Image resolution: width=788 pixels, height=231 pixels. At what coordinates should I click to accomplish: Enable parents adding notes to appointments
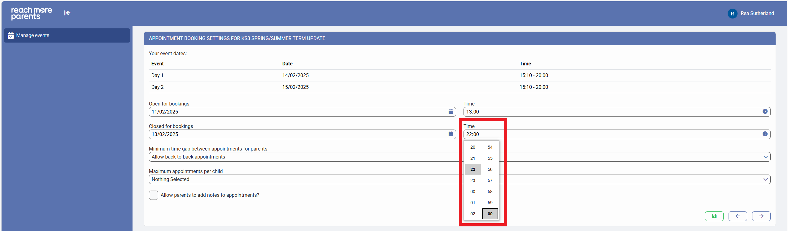tap(154, 195)
